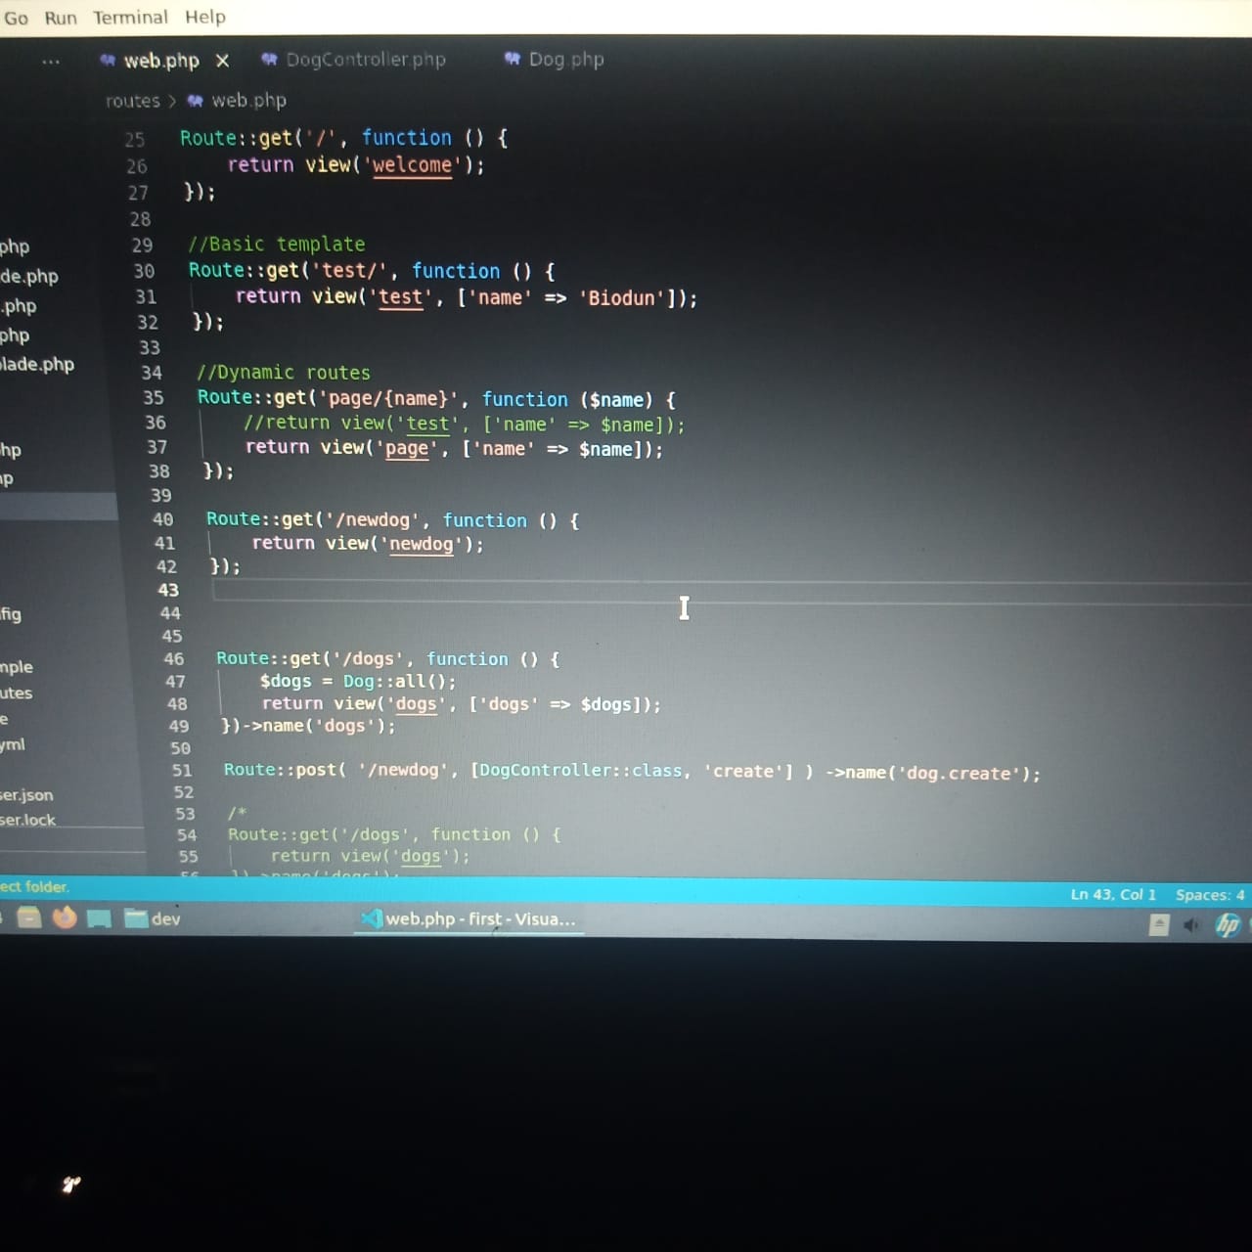Click Ln 43, Col 1 status indicator

[x=1112, y=894]
